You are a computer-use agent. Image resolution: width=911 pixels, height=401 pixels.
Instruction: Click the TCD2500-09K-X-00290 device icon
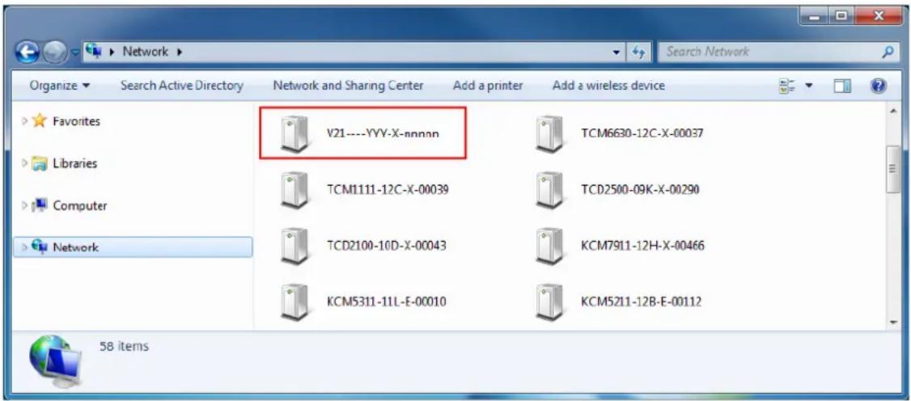pyautogui.click(x=549, y=190)
